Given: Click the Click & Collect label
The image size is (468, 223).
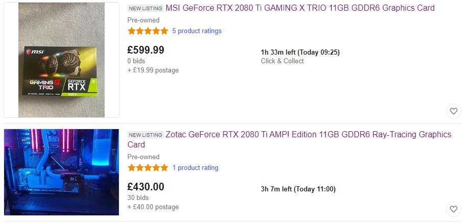Looking at the screenshot, I should [282, 61].
